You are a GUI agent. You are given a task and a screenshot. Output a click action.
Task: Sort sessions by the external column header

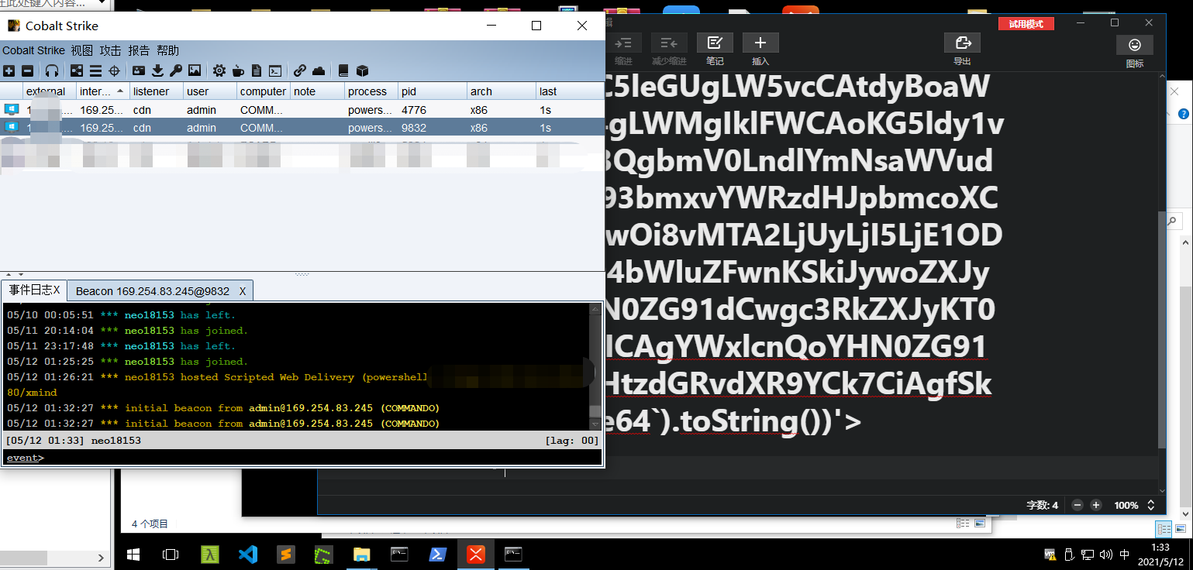coord(50,91)
